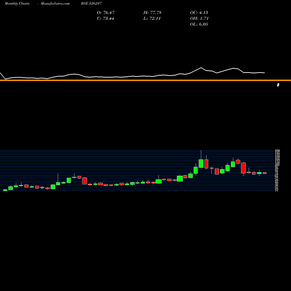Click the high value H: 77.78

[152, 13]
